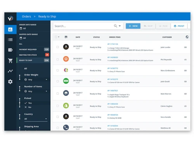Open the Country All dropdown

pos(36,119)
